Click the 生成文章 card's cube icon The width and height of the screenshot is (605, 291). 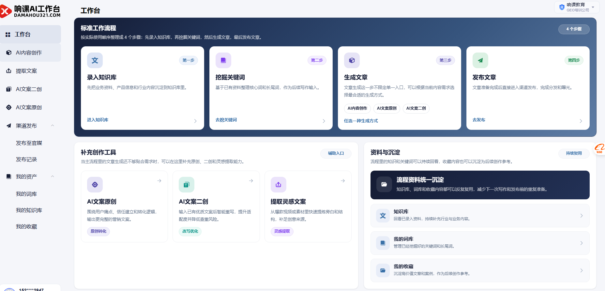pyautogui.click(x=352, y=60)
